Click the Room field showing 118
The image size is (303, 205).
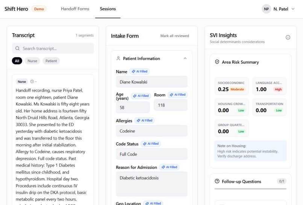(171, 105)
